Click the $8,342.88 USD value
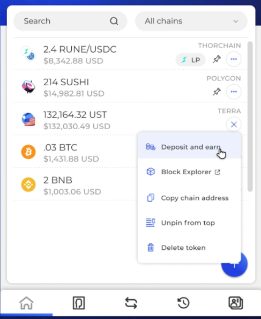Screen dimensions: 261x319 click(73, 61)
